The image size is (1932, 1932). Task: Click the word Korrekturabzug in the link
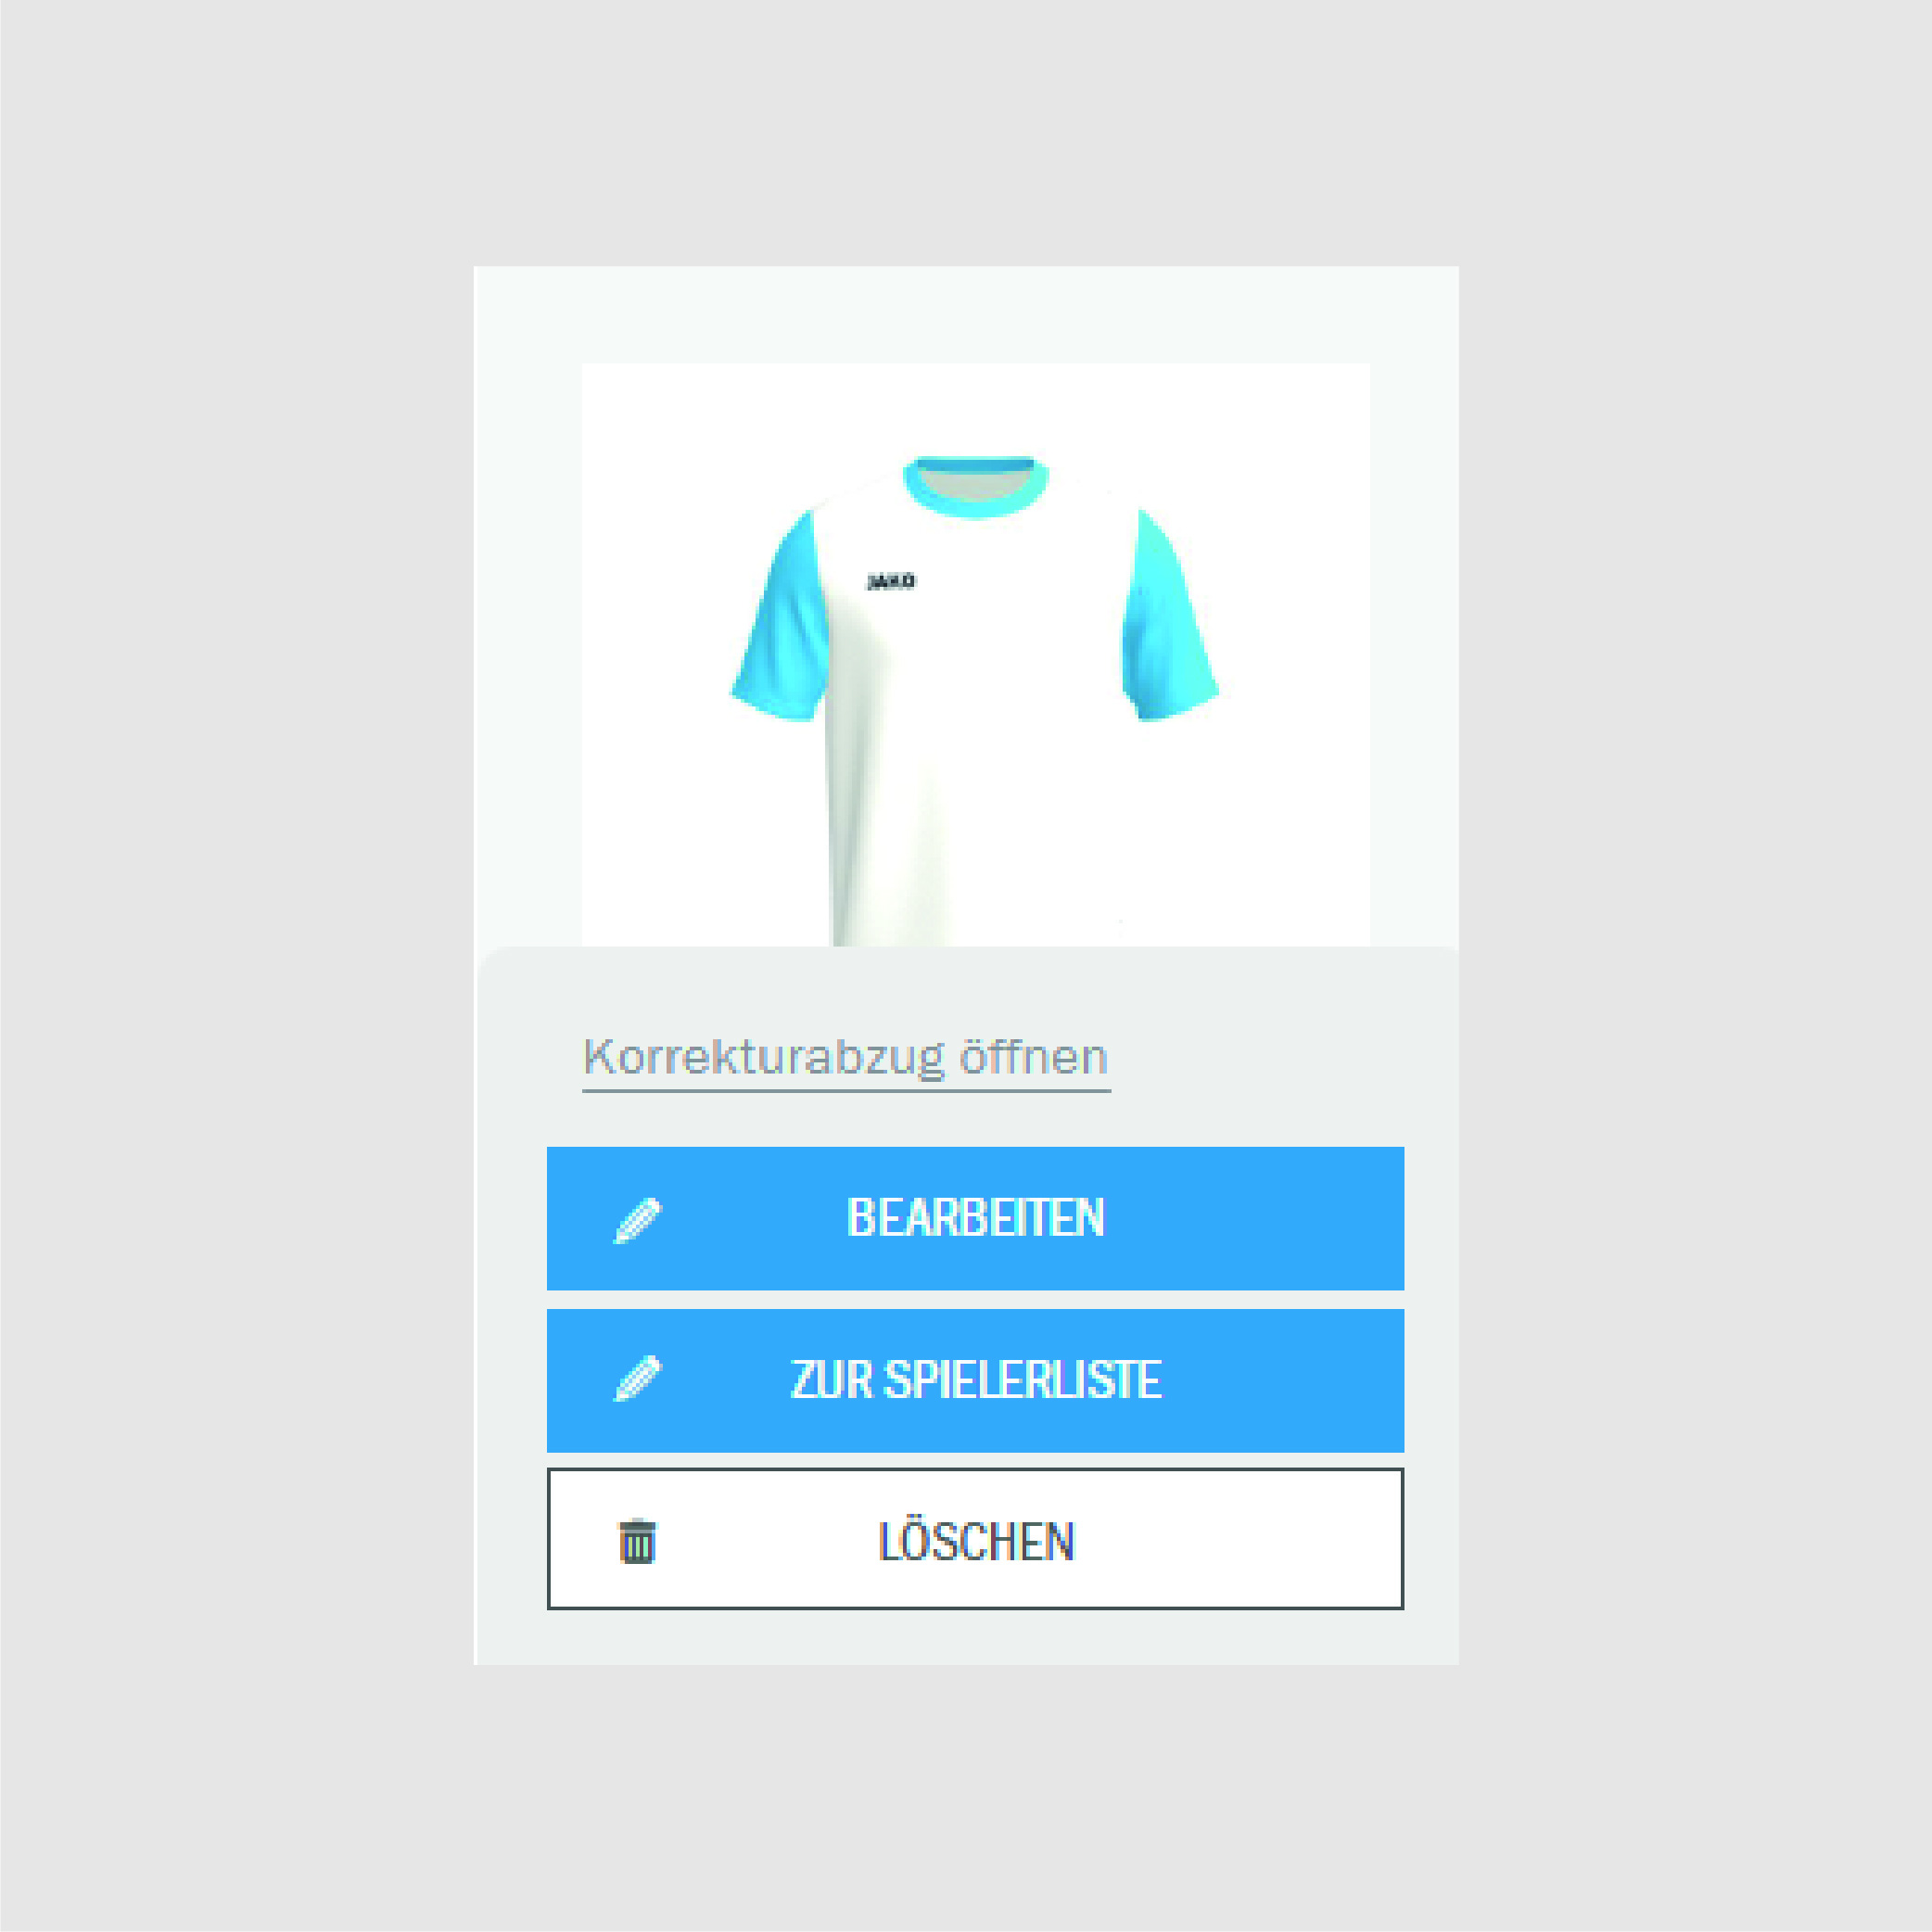click(763, 1058)
